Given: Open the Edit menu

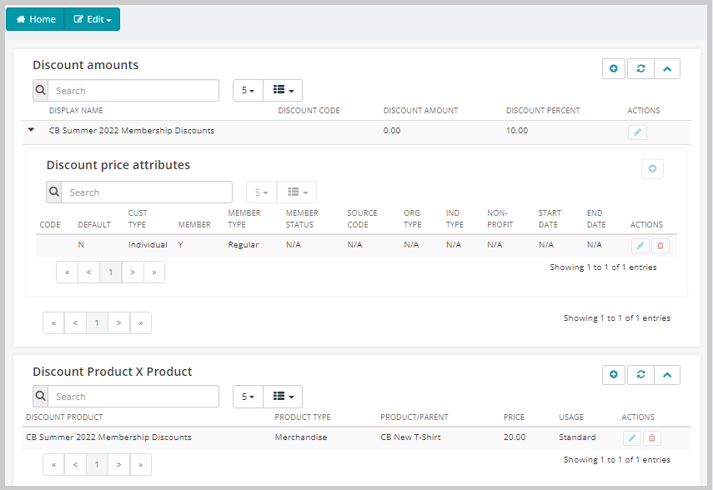Looking at the screenshot, I should click(93, 19).
